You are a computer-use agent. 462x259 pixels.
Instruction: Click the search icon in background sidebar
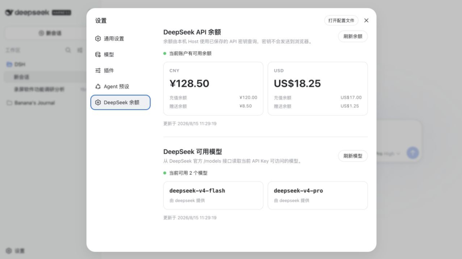(x=68, y=50)
